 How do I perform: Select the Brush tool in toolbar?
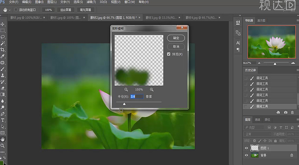pos(3,69)
